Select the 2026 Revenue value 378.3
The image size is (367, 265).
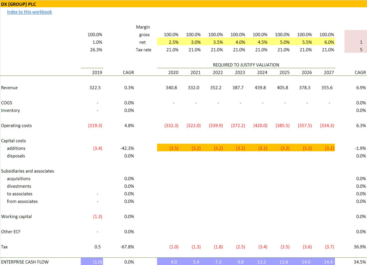pos(305,88)
